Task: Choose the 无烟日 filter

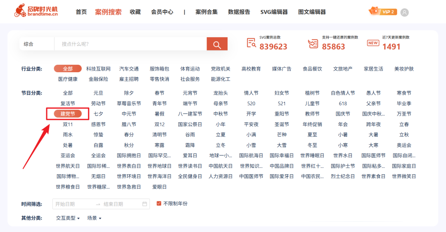Action: click(98, 176)
